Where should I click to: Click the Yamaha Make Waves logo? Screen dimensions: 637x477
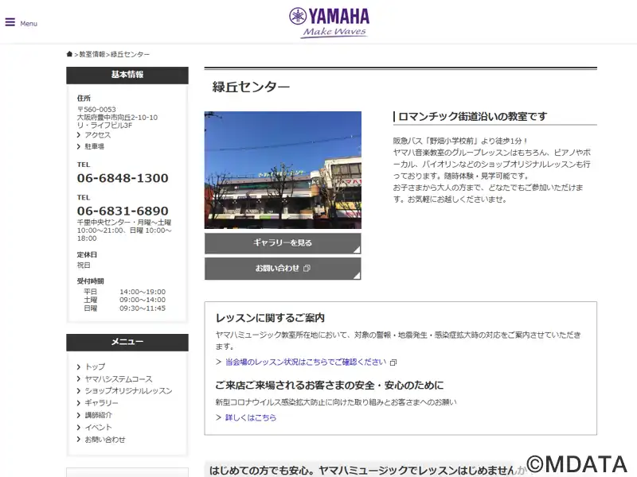[x=329, y=23]
